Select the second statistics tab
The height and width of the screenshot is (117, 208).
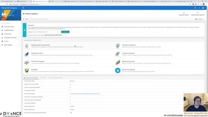coord(43,78)
